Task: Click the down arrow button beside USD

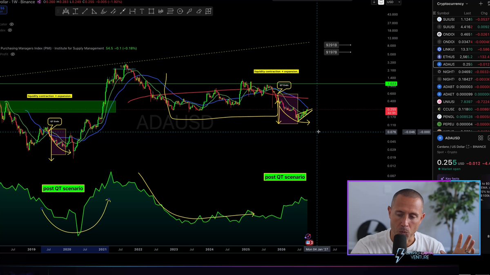Action: (374, 2)
